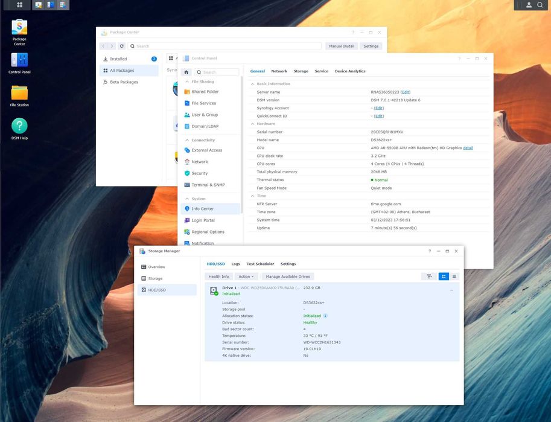Edit the Synology Account
The height and width of the screenshot is (422, 551).
coord(379,108)
